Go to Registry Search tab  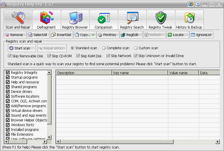coord(132,20)
